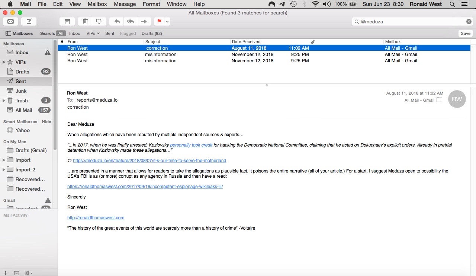Save the current search
This screenshot has width=476, height=276.
(466, 33)
